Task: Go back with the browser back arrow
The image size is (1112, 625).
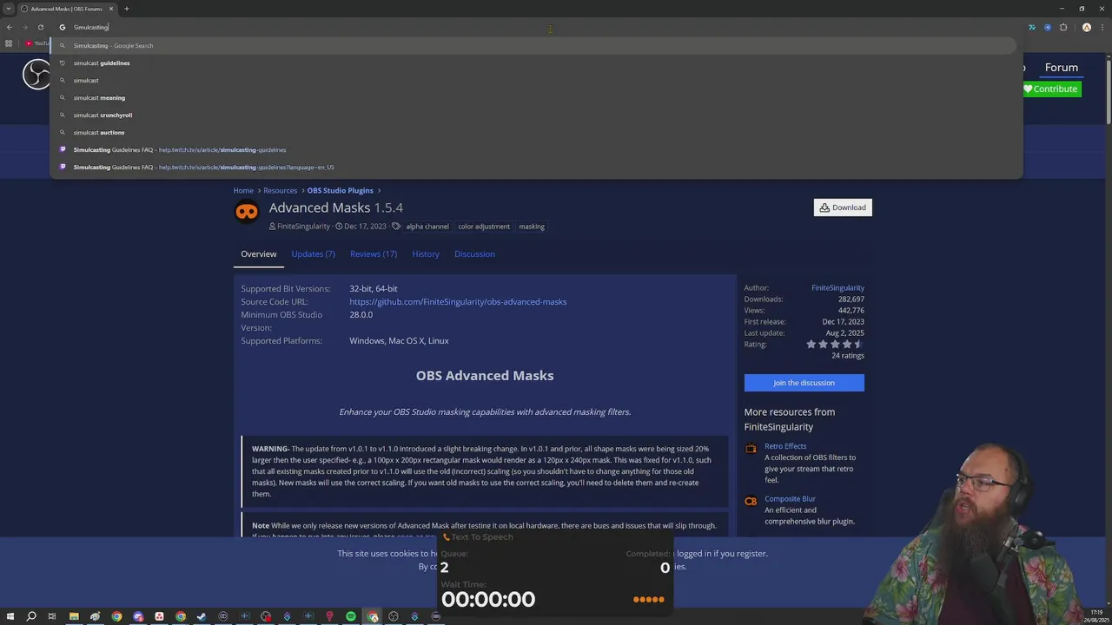Action: [x=10, y=27]
